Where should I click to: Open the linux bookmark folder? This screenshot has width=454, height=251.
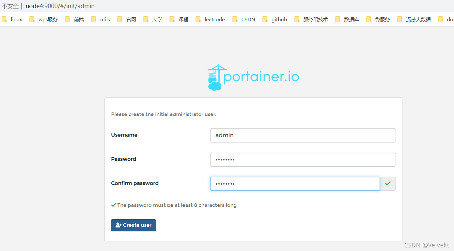[12, 20]
